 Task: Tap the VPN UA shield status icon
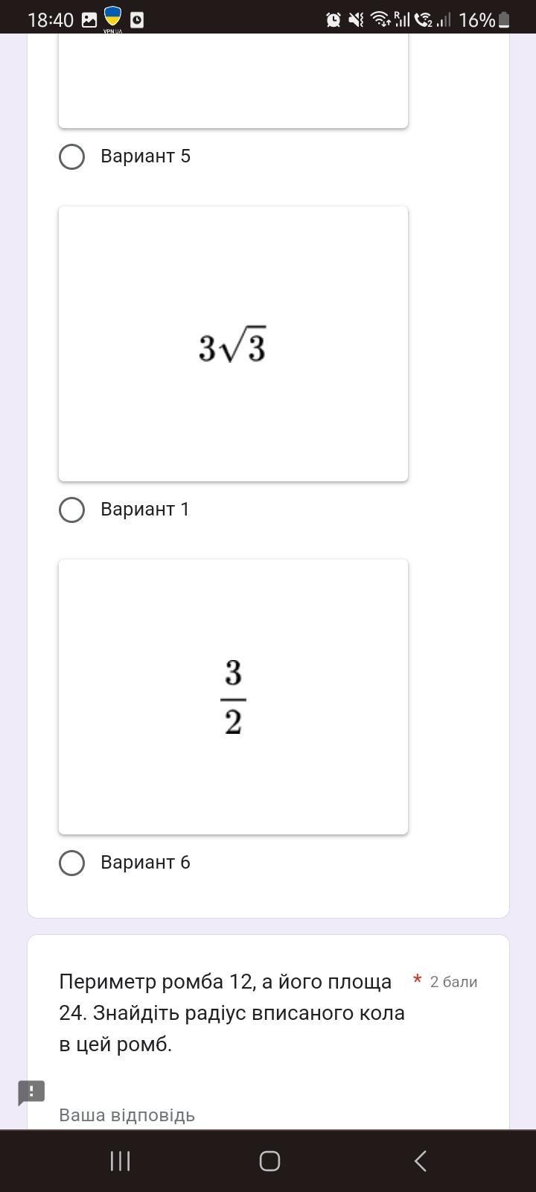[113, 19]
